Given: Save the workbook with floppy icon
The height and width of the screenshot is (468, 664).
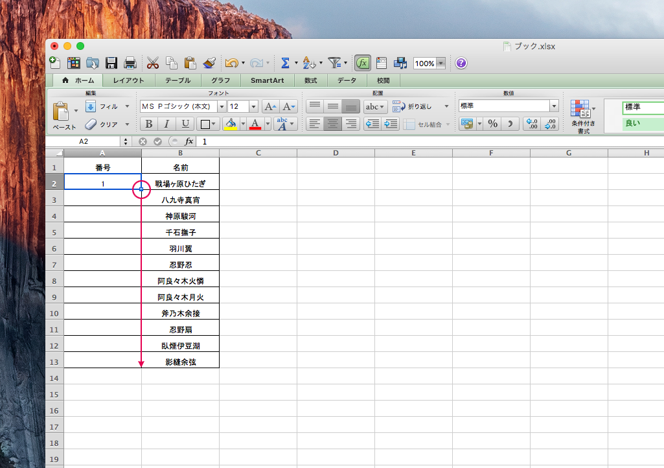Looking at the screenshot, I should 111,63.
